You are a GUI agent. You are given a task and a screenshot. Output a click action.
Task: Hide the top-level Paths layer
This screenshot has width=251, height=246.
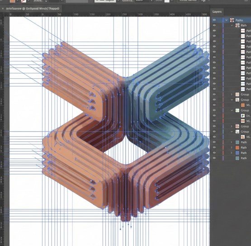pos(214,20)
